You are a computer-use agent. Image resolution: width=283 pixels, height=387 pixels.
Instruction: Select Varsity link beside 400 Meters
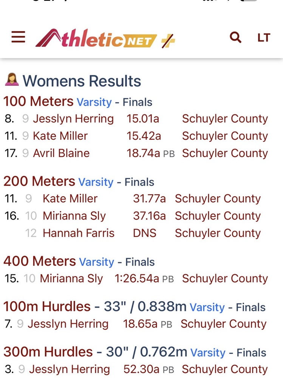pyautogui.click(x=97, y=262)
